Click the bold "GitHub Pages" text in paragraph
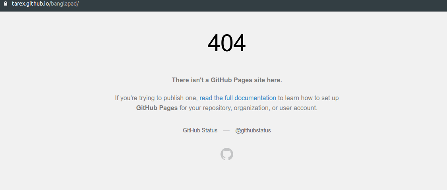The image size is (447, 190). (x=157, y=108)
